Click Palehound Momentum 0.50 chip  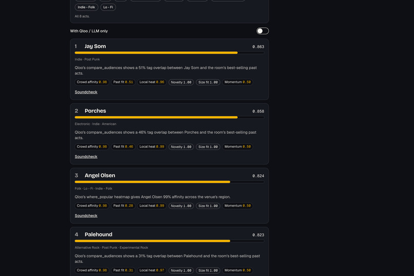pos(238,270)
